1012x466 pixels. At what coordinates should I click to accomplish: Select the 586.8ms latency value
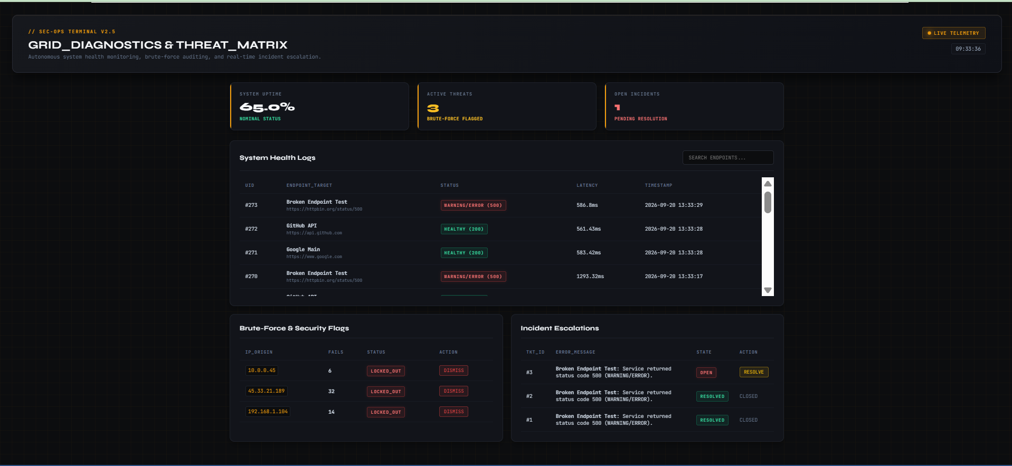pos(587,205)
